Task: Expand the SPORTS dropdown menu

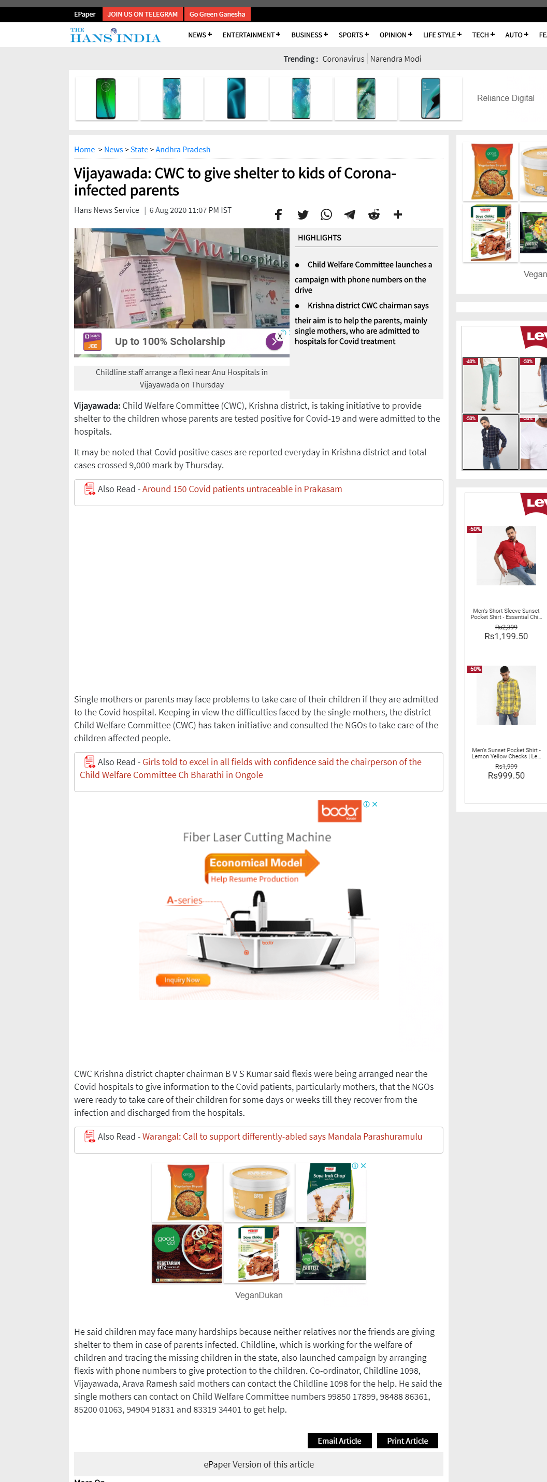Action: click(354, 35)
